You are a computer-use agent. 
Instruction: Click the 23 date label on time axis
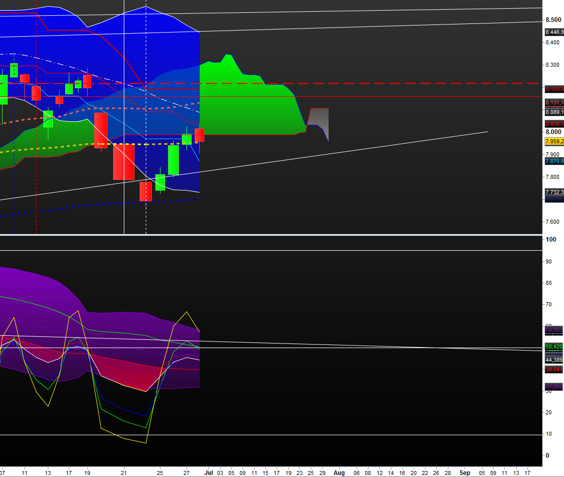(299, 473)
